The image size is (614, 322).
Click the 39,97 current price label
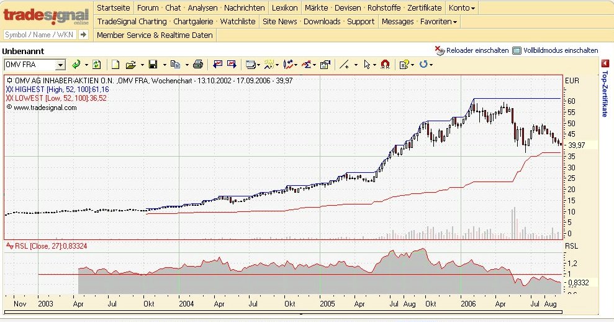(576, 145)
